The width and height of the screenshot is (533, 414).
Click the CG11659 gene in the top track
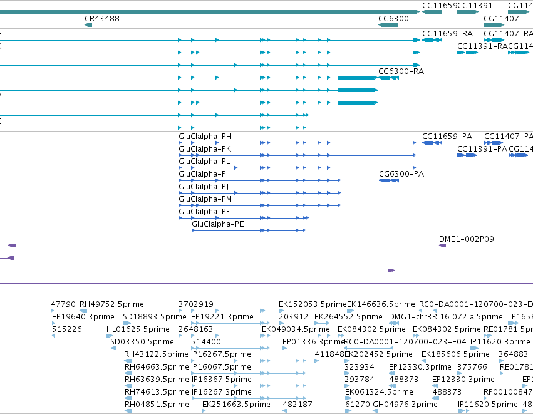432,12
